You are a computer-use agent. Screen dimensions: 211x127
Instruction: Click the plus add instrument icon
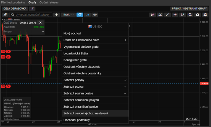pos(56,15)
